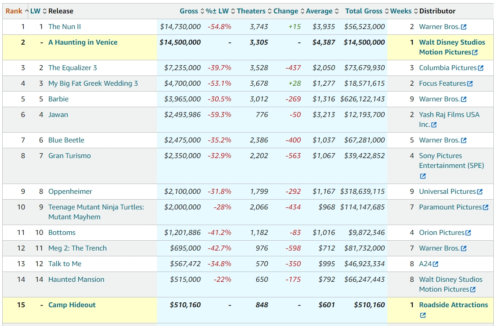Open Roadside Attractions distributor link
496x326 pixels.
(x=454, y=305)
